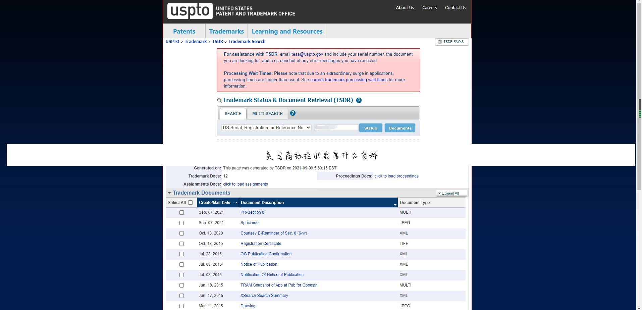Click the TSDR breadcrumb link
This screenshot has width=642, height=310.
click(217, 42)
